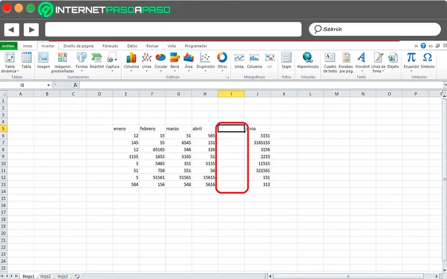
Task: Switch to sheet Hoja2
Action: (x=45, y=276)
